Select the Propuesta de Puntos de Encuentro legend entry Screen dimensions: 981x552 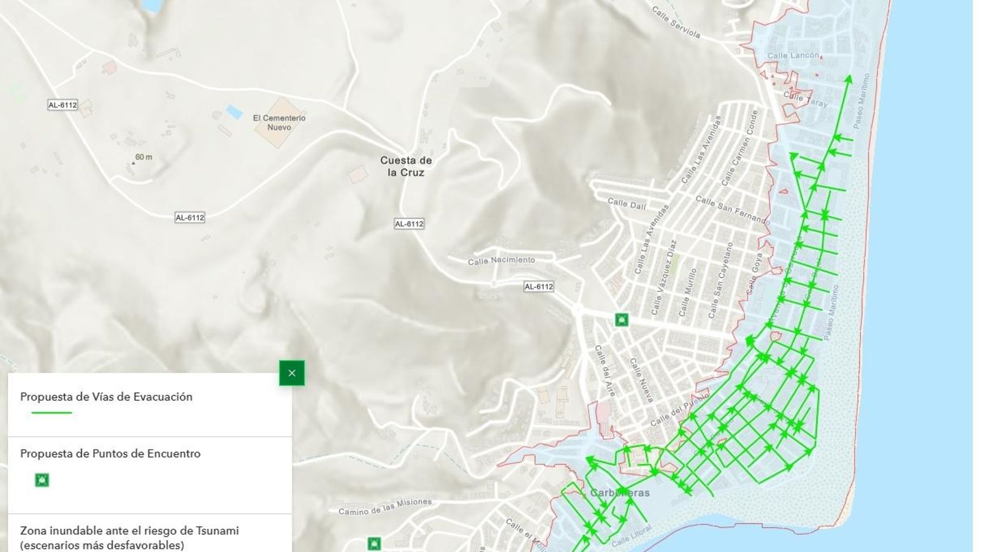(110, 454)
